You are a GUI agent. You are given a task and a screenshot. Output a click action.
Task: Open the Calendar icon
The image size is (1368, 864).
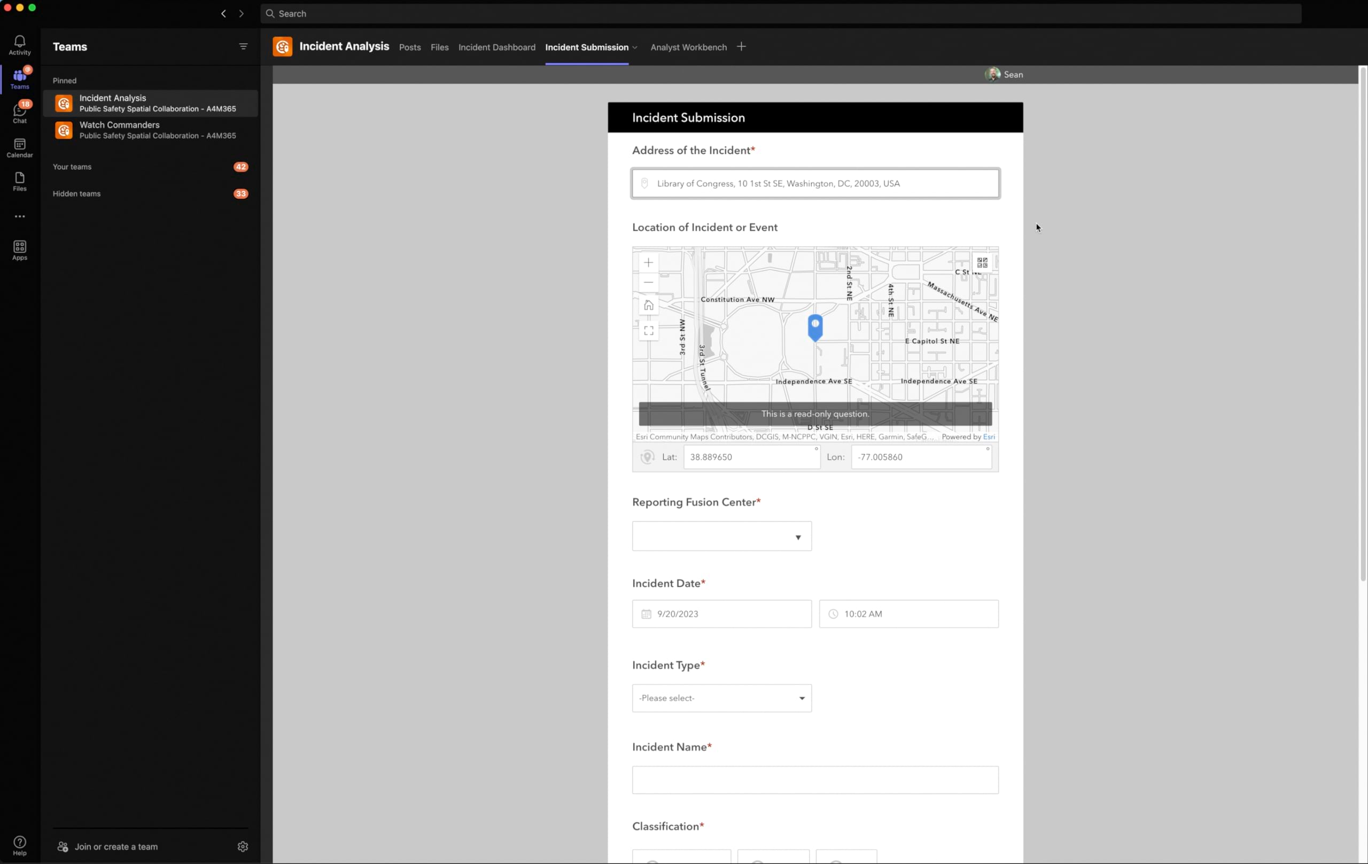pos(19,147)
